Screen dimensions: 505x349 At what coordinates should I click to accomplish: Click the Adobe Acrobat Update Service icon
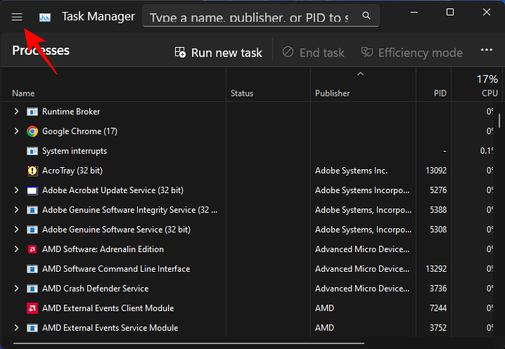pos(32,190)
